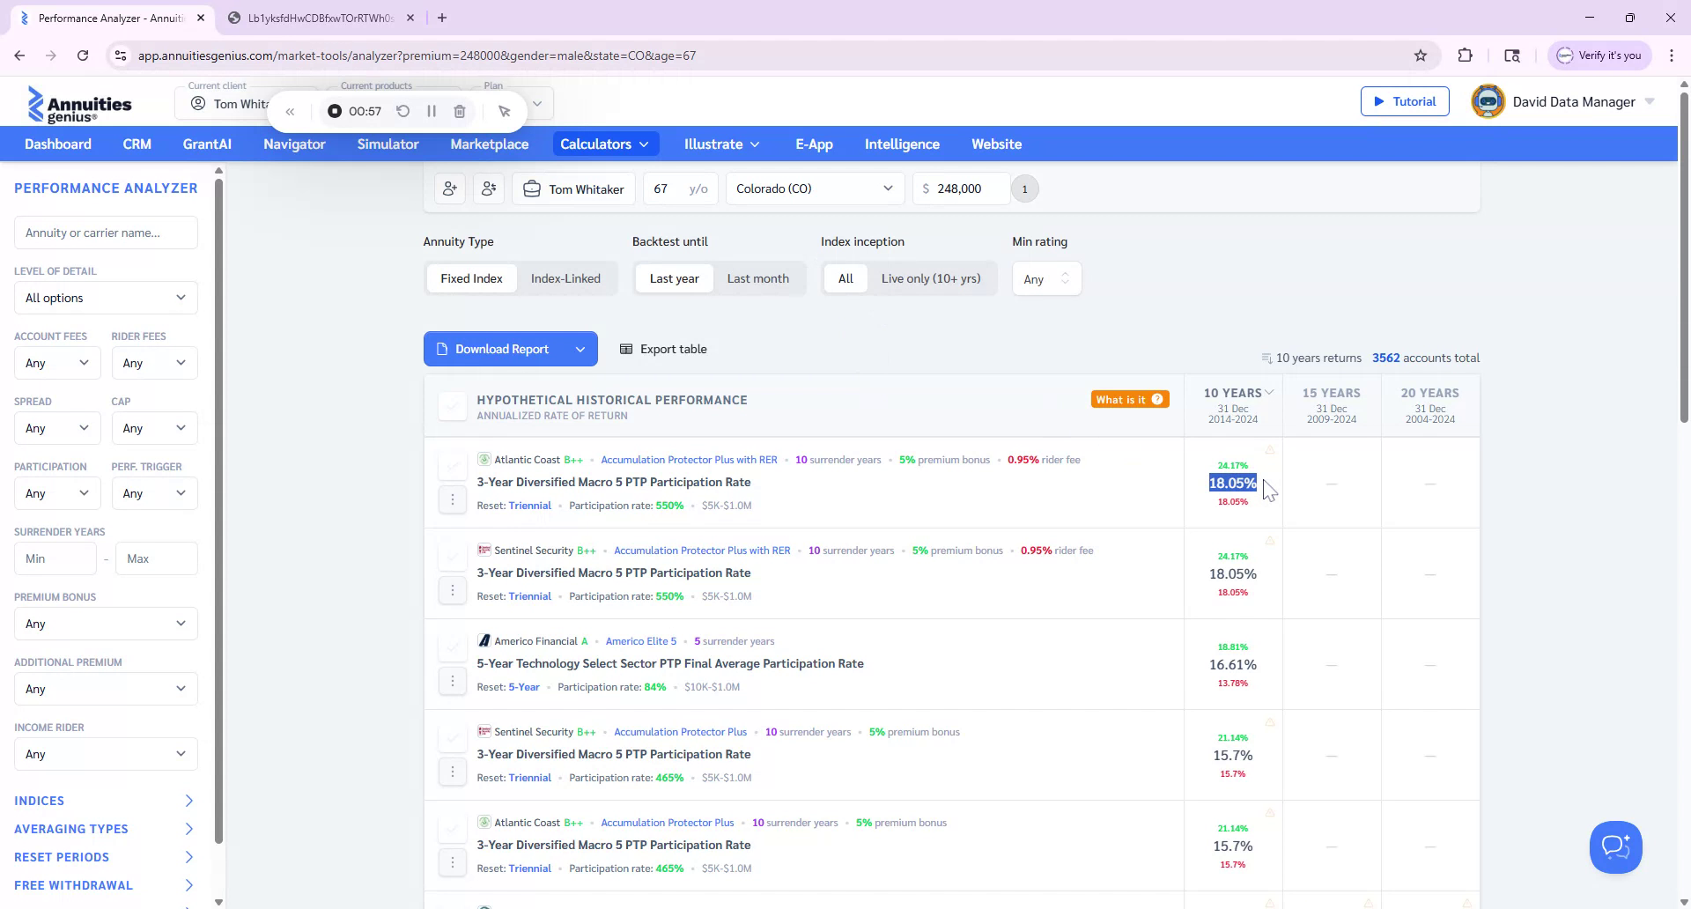
Task: Delete the recording via the trash icon
Action: tap(459, 111)
